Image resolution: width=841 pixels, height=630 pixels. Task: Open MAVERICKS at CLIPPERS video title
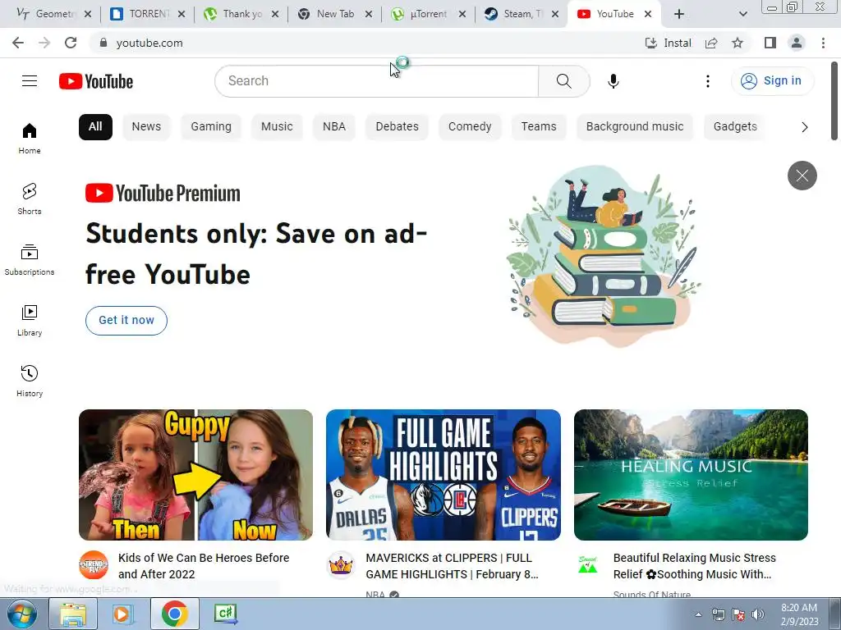(453, 566)
